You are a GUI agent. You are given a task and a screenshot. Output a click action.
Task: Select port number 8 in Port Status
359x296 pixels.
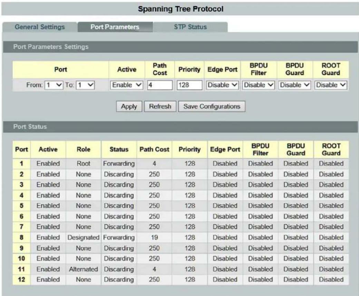[21, 237]
